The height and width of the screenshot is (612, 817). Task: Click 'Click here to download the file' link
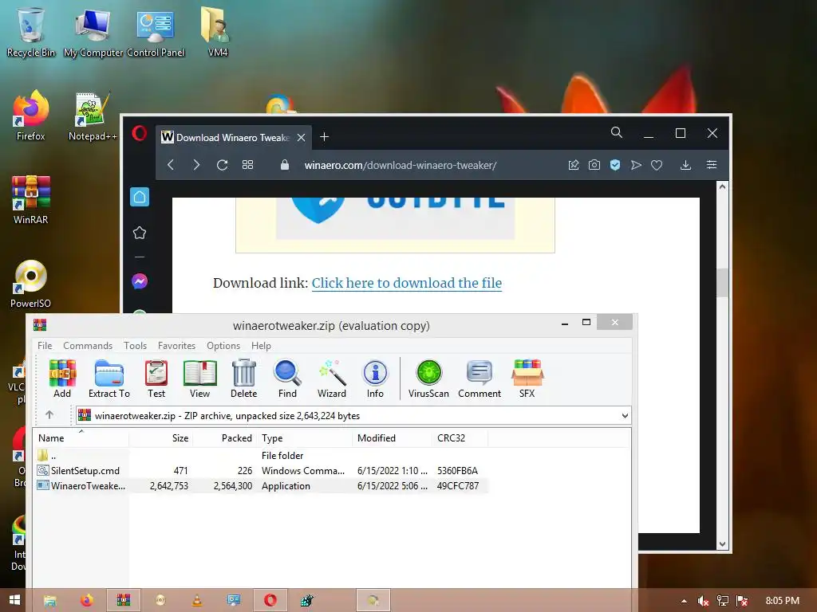pos(406,283)
